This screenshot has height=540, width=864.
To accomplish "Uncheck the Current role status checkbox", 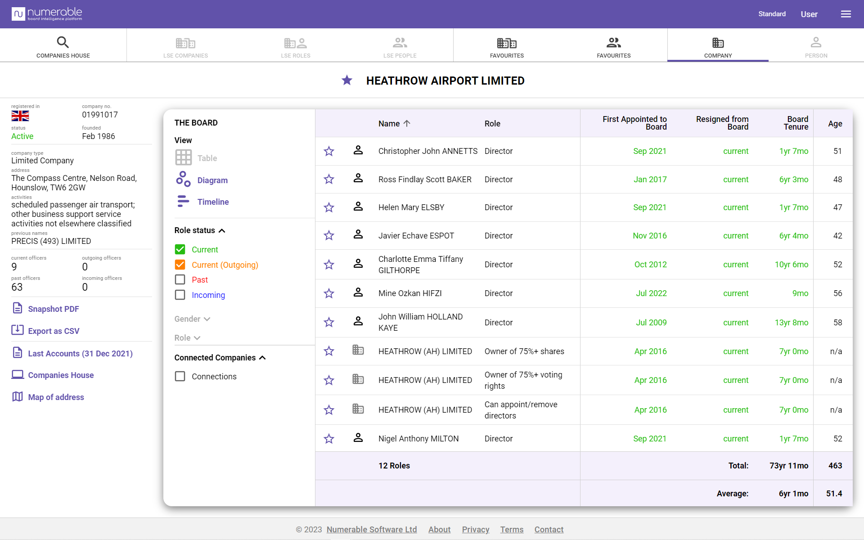I will [180, 249].
